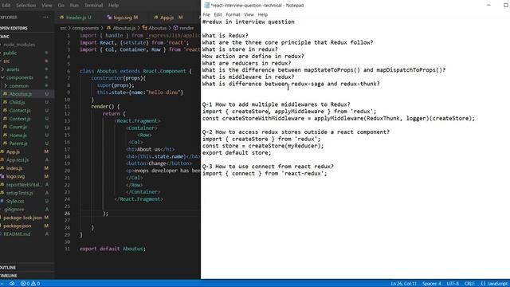Screen dimensions: 510x287
Task: Minimize the Notepad window
Action: [488, 6]
